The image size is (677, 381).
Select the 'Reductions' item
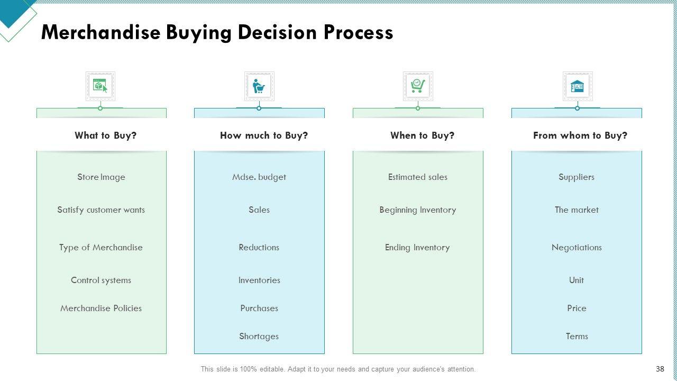[259, 248]
